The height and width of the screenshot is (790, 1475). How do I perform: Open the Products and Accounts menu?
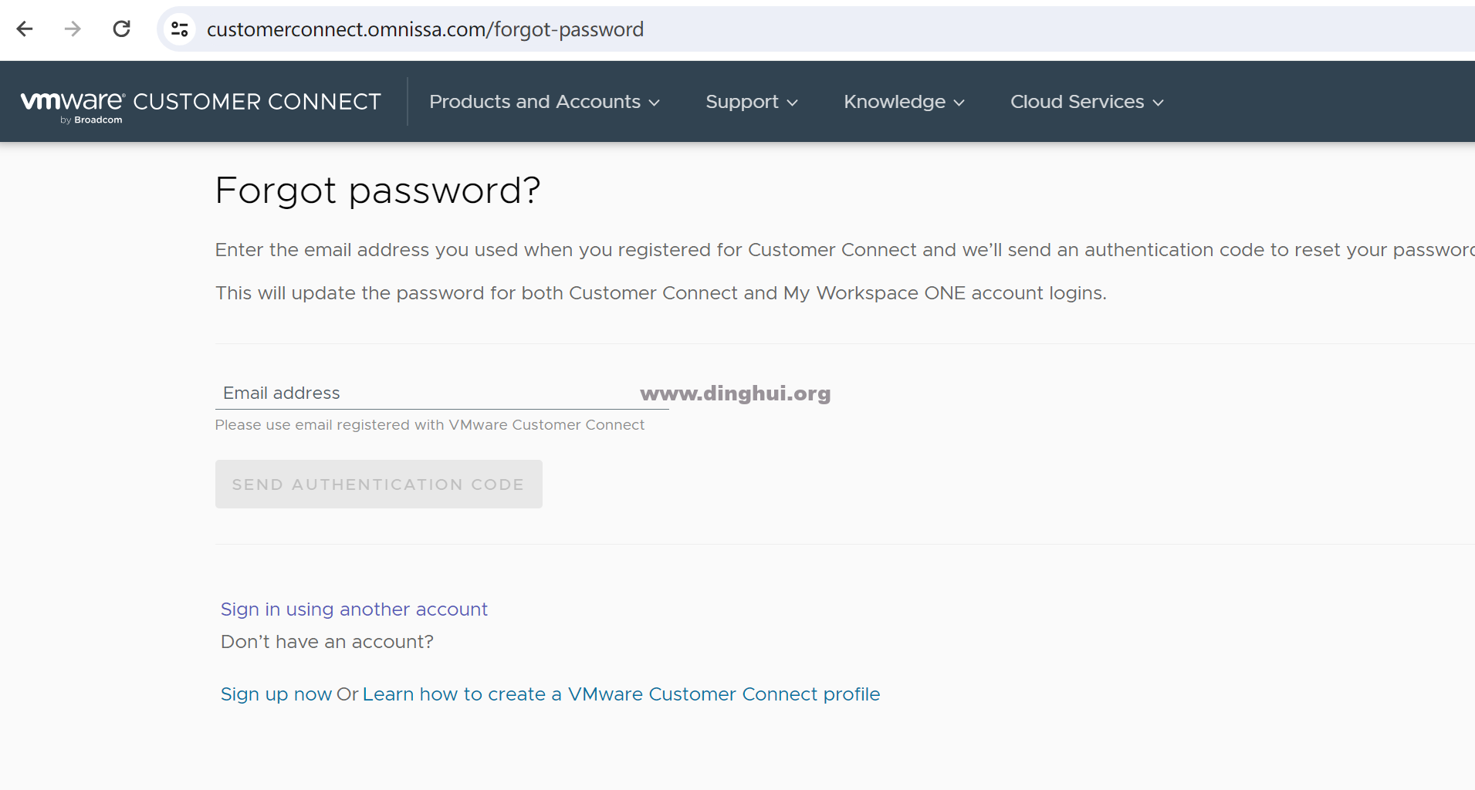pyautogui.click(x=534, y=102)
